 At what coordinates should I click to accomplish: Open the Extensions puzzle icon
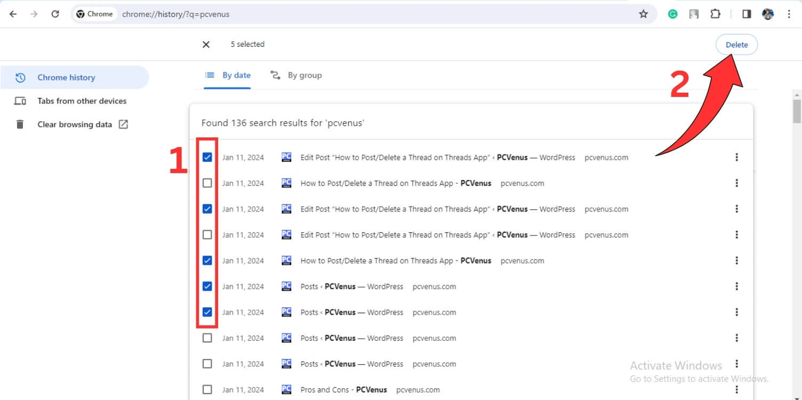click(715, 14)
